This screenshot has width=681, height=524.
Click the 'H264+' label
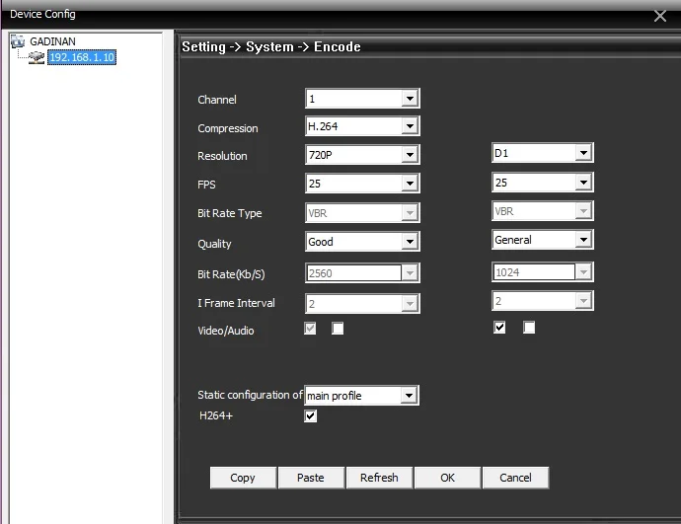[x=216, y=415]
